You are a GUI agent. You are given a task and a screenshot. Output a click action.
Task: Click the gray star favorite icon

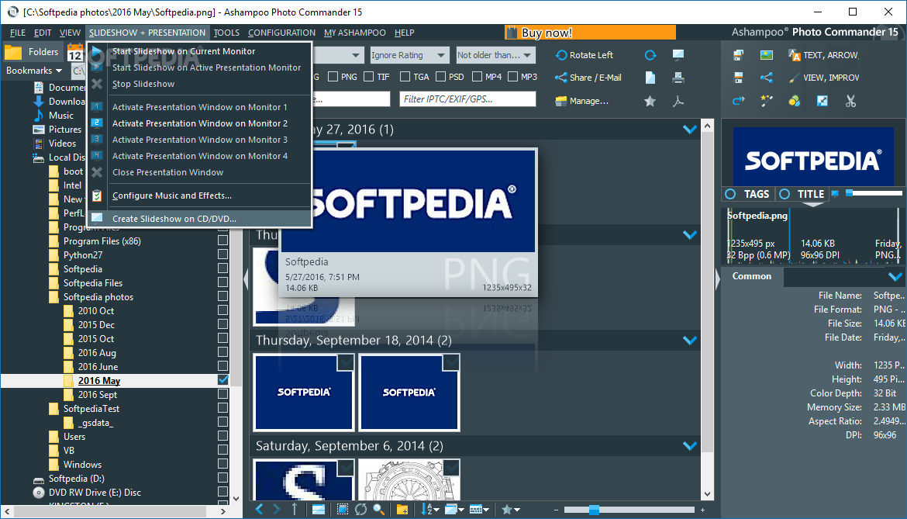tap(650, 102)
